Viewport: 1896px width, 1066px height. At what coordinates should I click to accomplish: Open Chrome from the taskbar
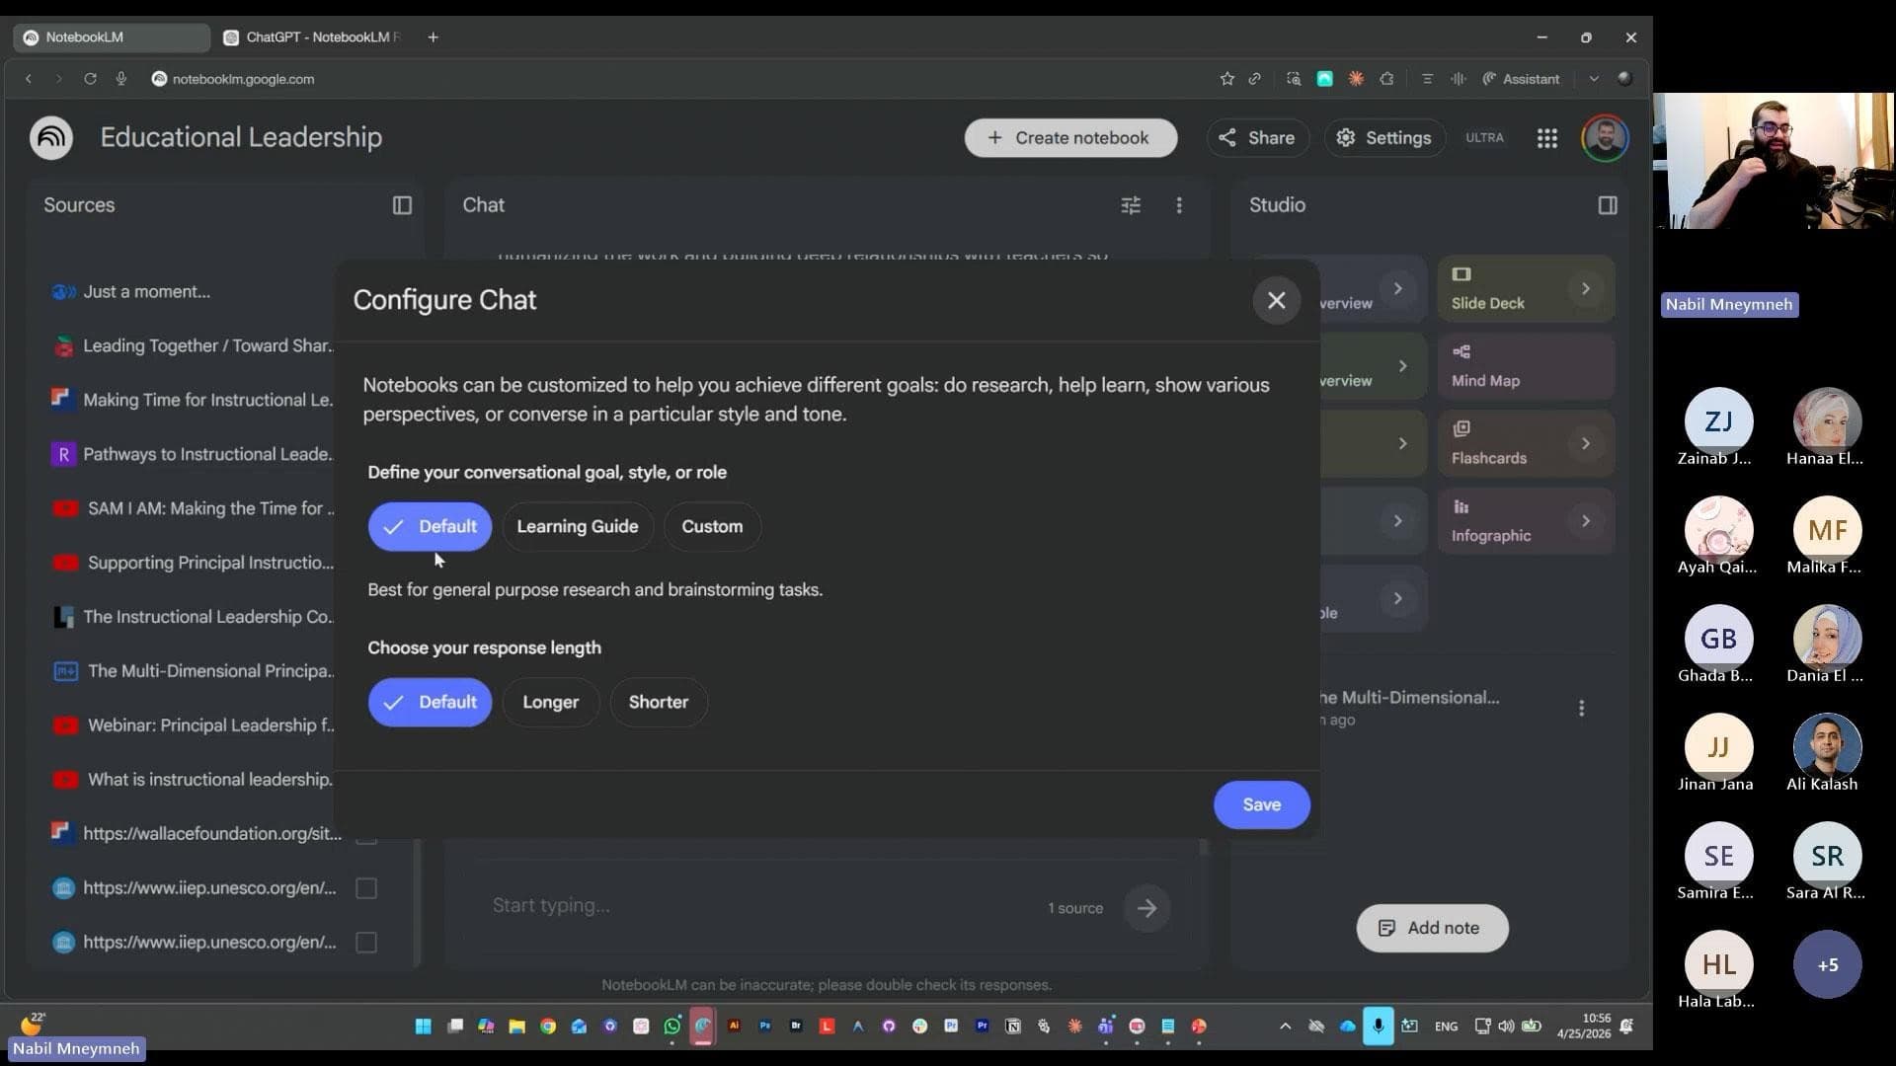pyautogui.click(x=547, y=1027)
